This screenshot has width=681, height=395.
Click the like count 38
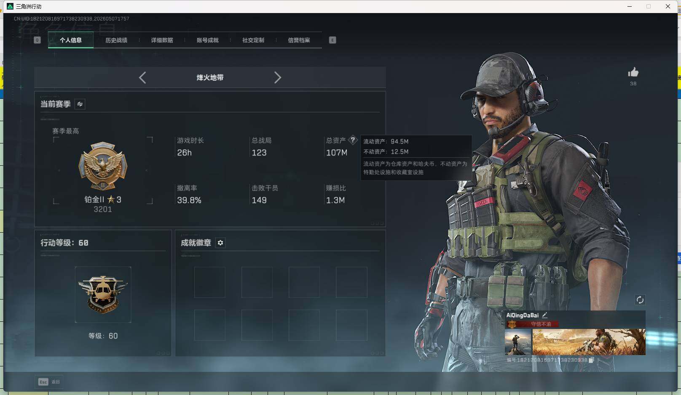click(633, 84)
